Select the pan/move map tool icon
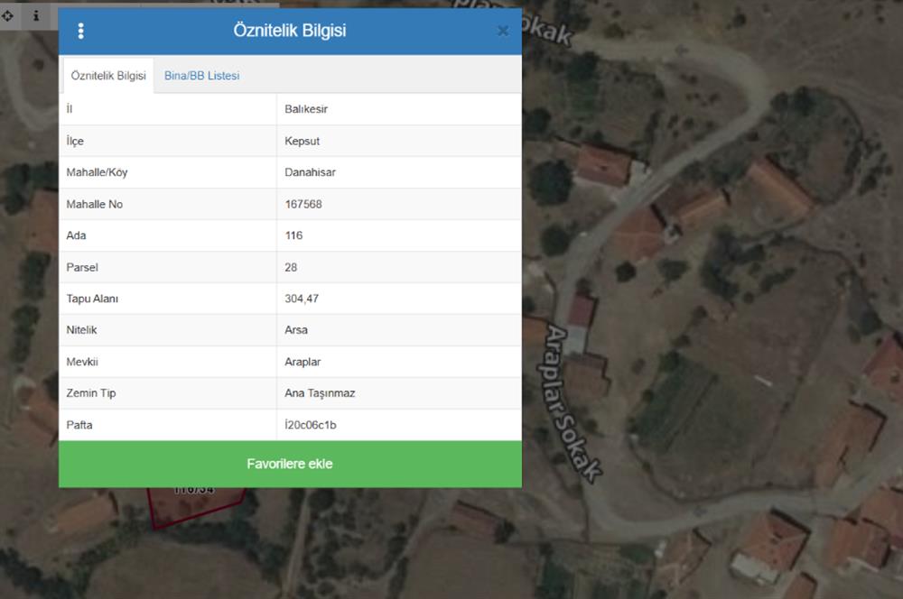Image resolution: width=903 pixels, height=599 pixels. 7,15
